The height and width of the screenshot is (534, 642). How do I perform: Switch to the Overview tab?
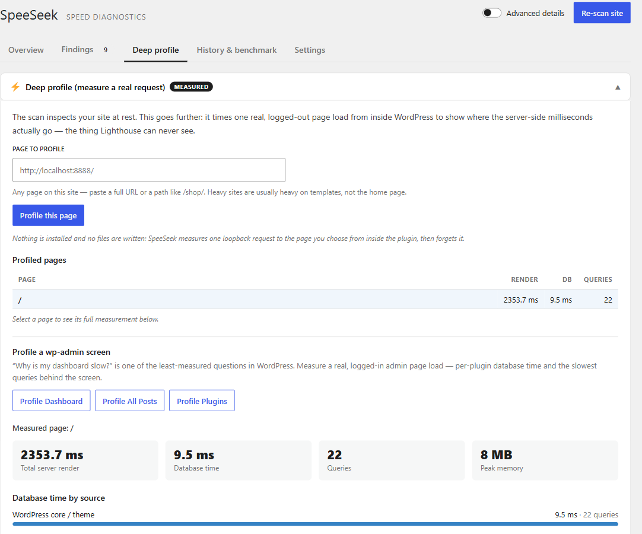pos(26,50)
